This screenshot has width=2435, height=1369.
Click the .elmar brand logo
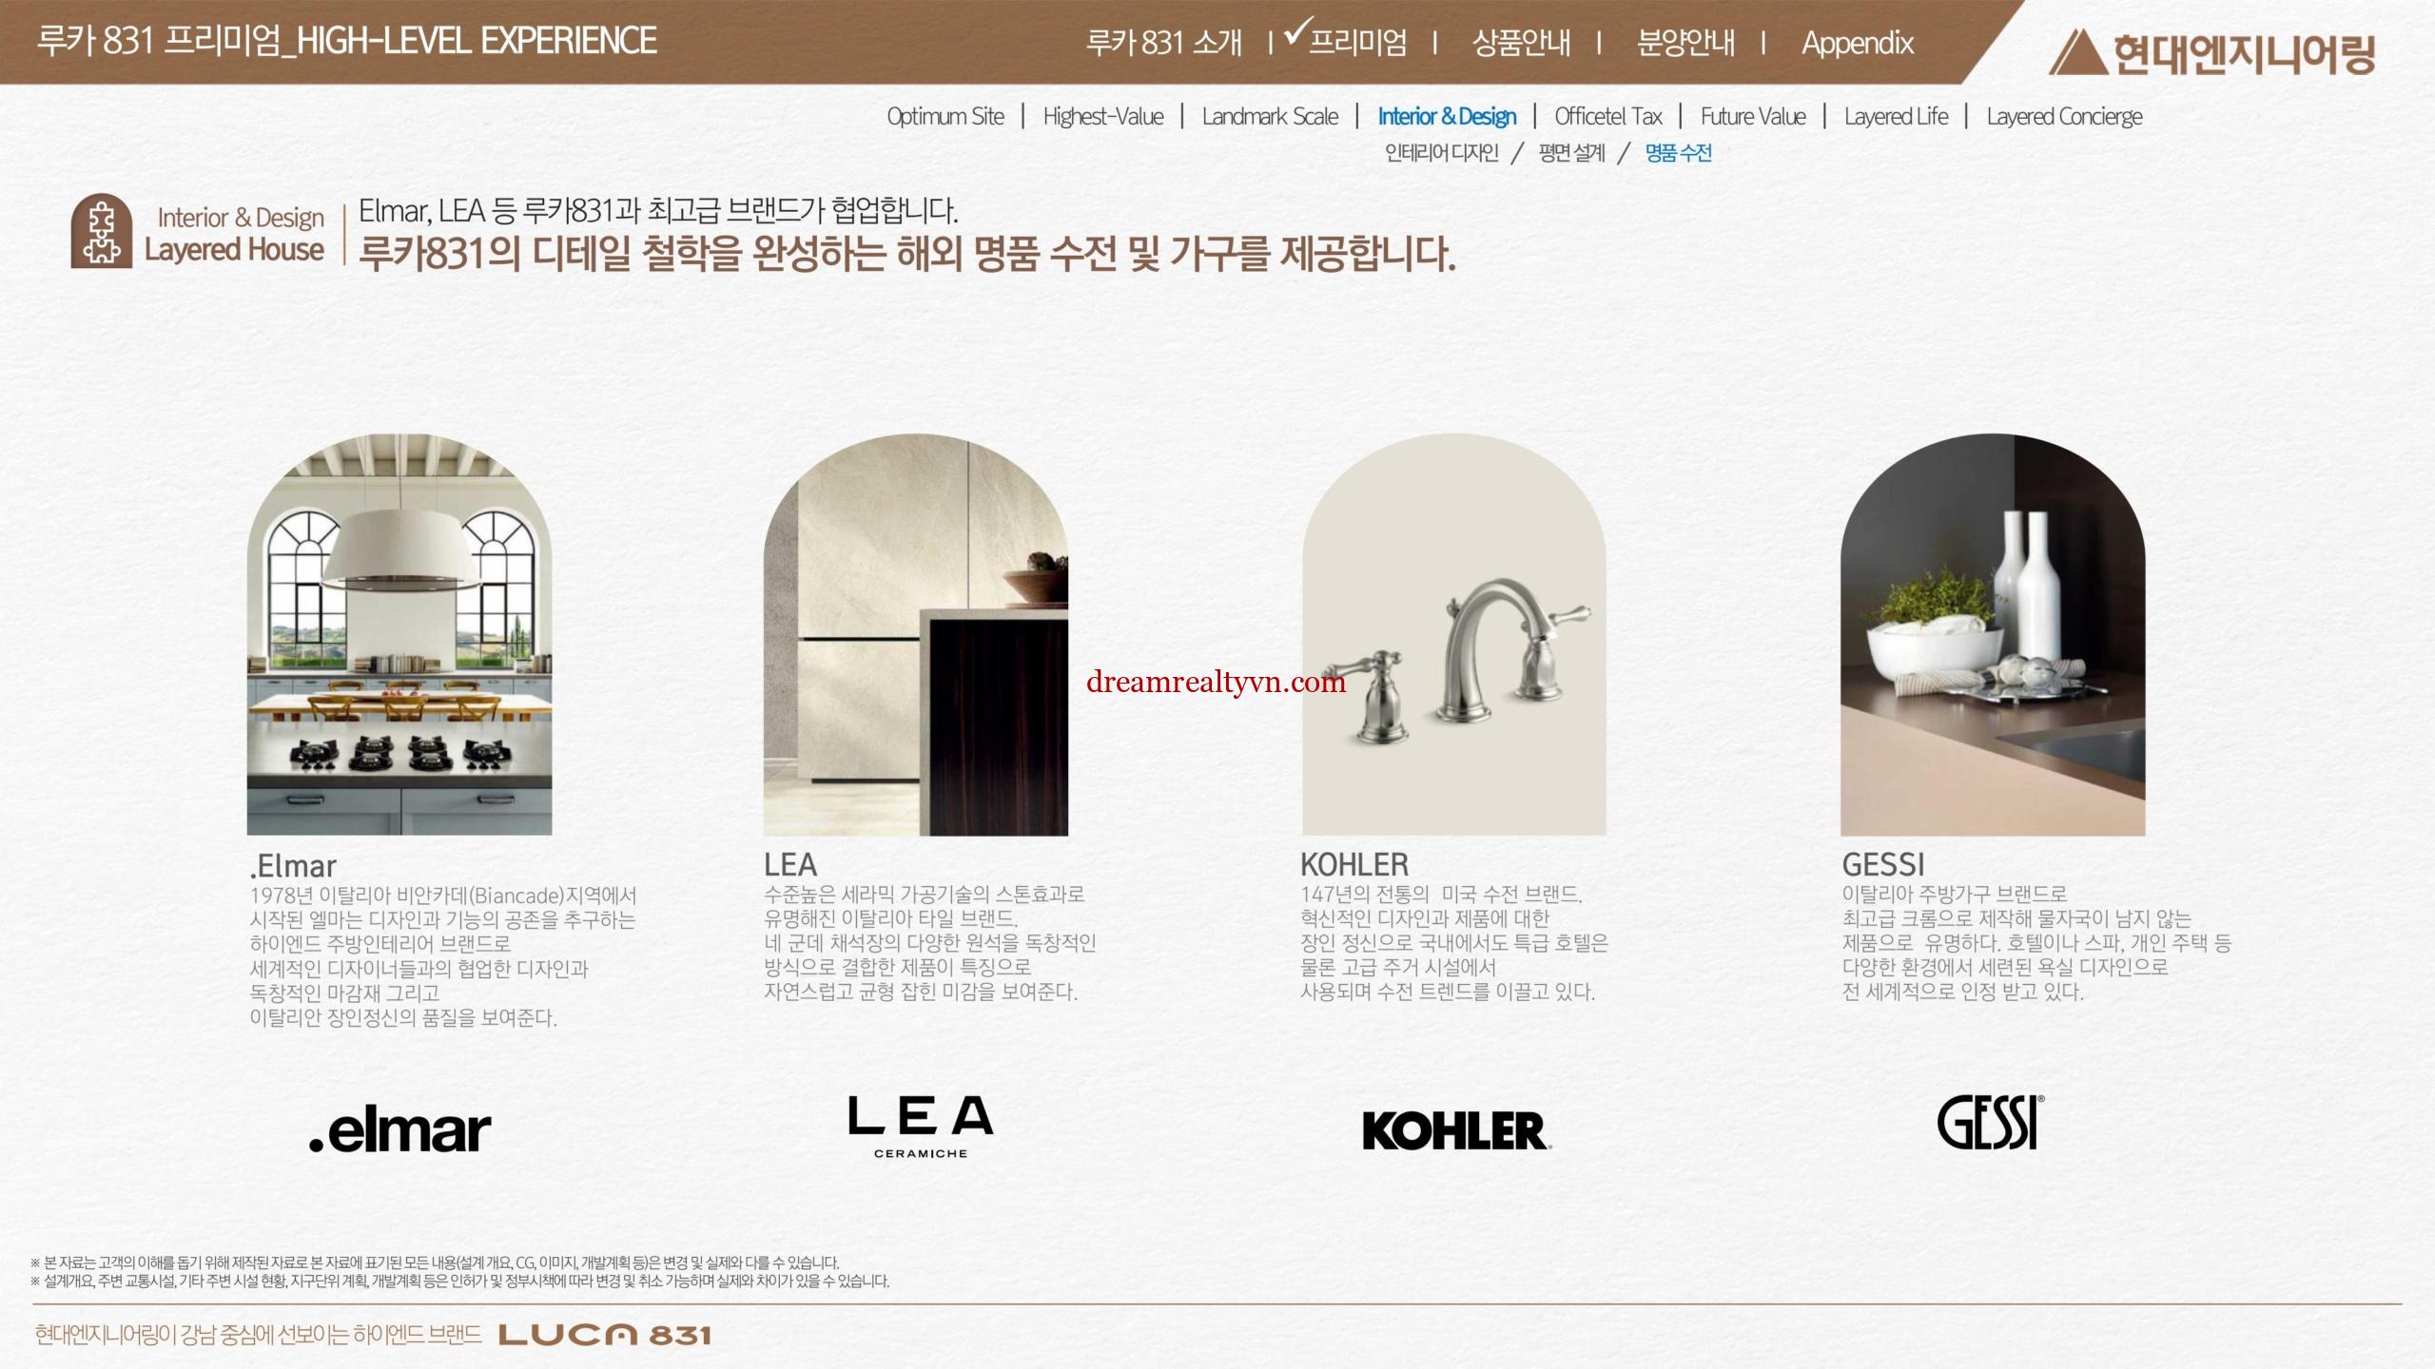[399, 1130]
